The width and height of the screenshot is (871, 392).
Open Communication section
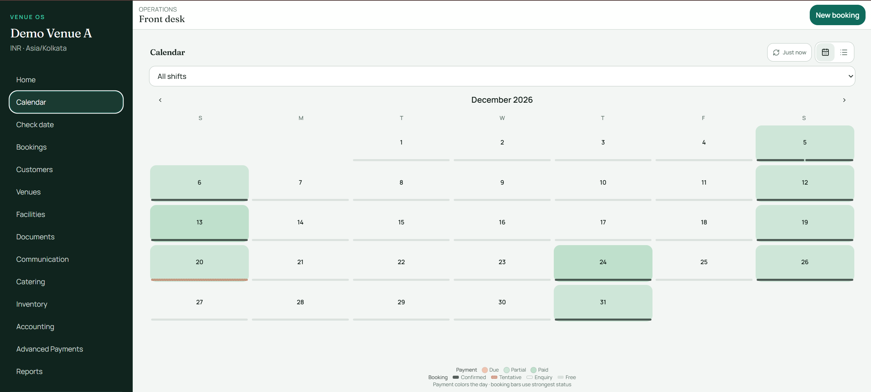tap(66, 259)
